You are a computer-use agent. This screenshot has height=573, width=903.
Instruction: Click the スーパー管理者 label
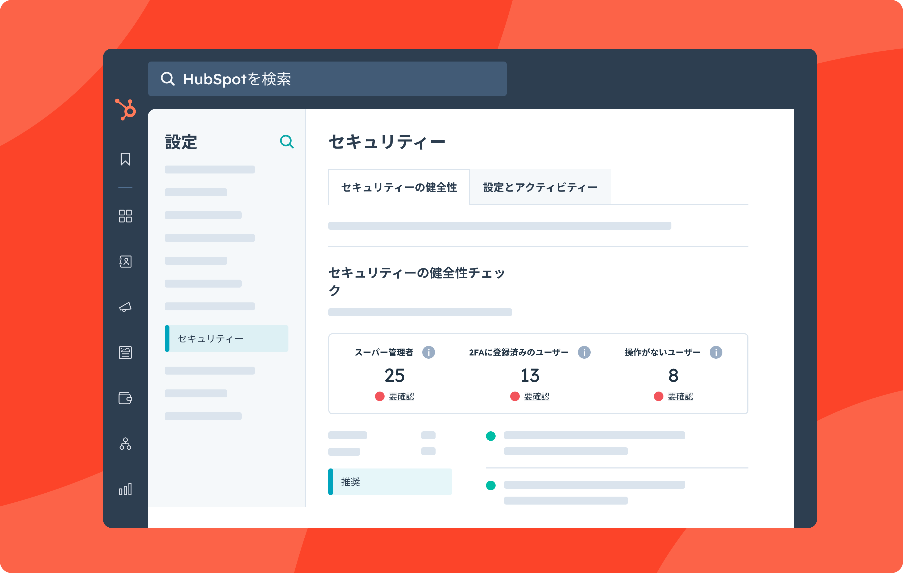[384, 352]
